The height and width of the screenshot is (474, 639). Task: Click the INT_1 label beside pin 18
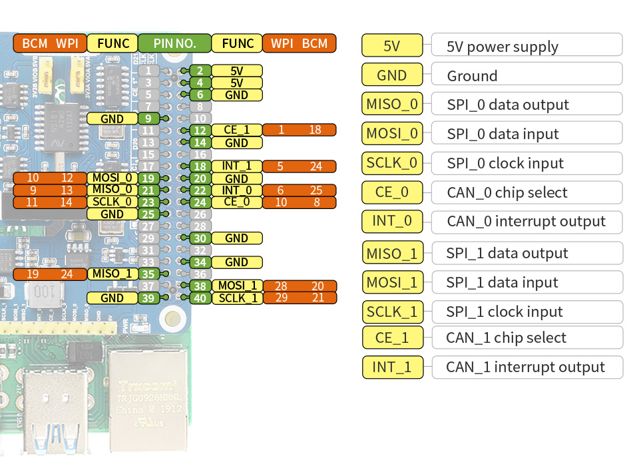[237, 166]
